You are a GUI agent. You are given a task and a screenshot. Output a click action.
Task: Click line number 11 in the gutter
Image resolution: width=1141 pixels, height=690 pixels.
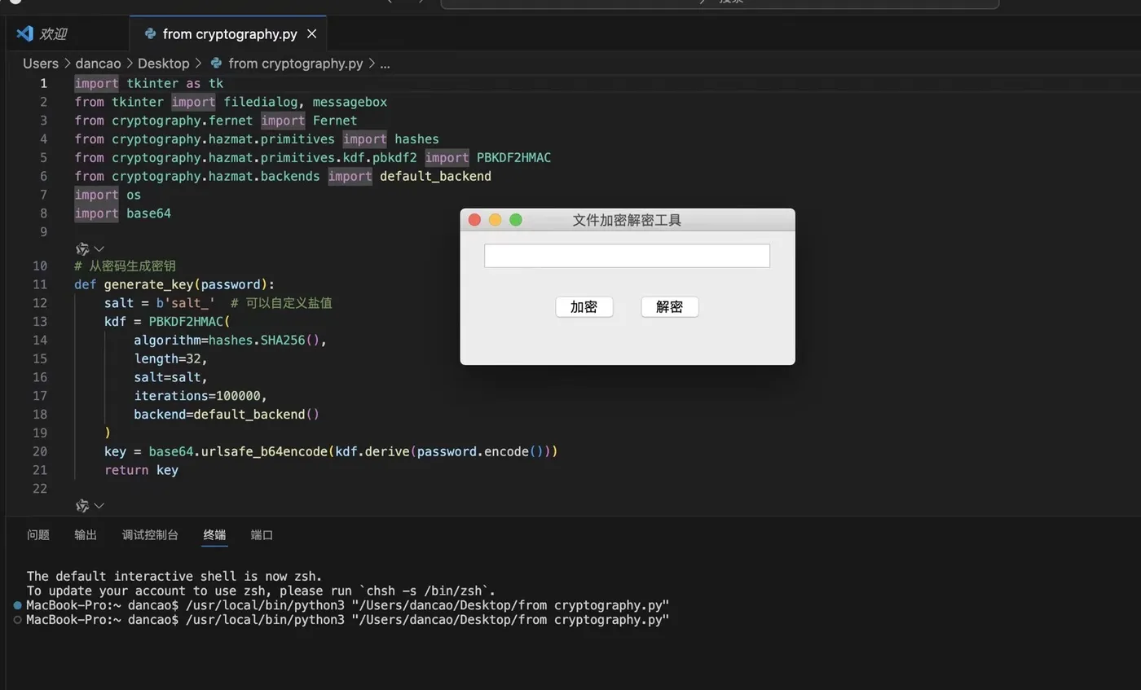[x=40, y=284]
